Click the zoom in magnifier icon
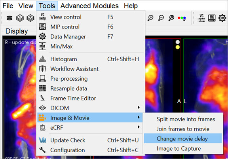Image resolution: width=228 pixels, height=159 pixels. point(150,18)
